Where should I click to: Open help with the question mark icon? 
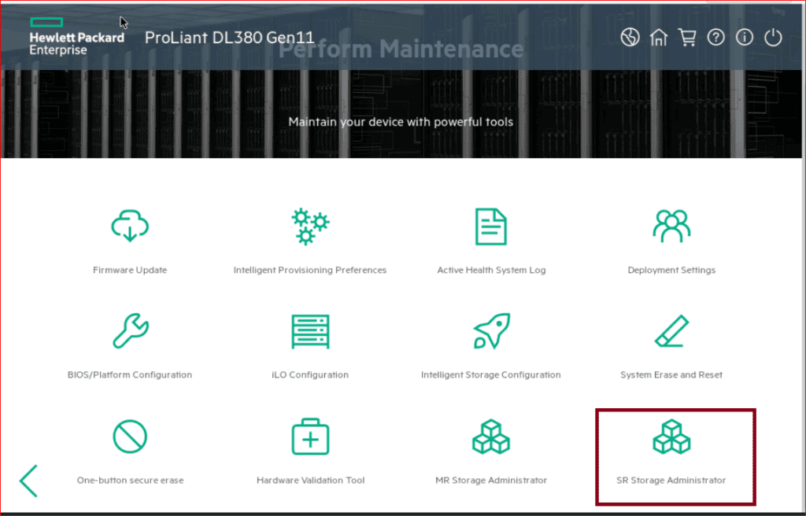[715, 38]
